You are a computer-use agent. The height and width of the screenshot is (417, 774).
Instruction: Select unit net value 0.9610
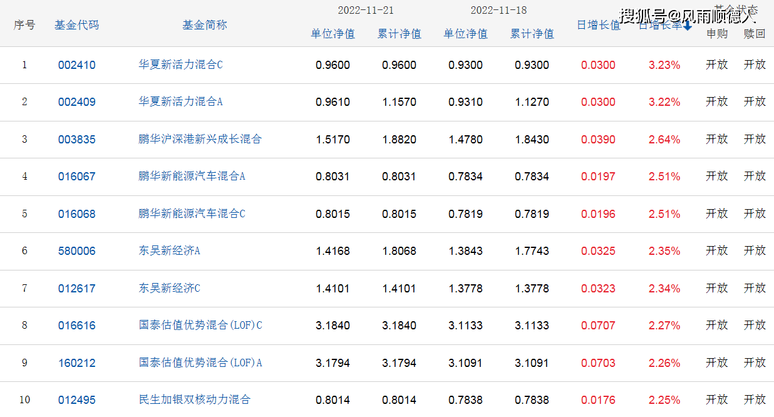(333, 102)
